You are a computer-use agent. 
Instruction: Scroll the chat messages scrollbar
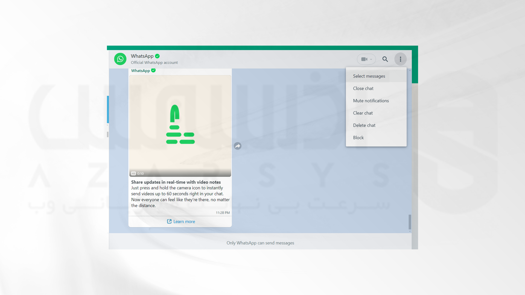coord(410,220)
